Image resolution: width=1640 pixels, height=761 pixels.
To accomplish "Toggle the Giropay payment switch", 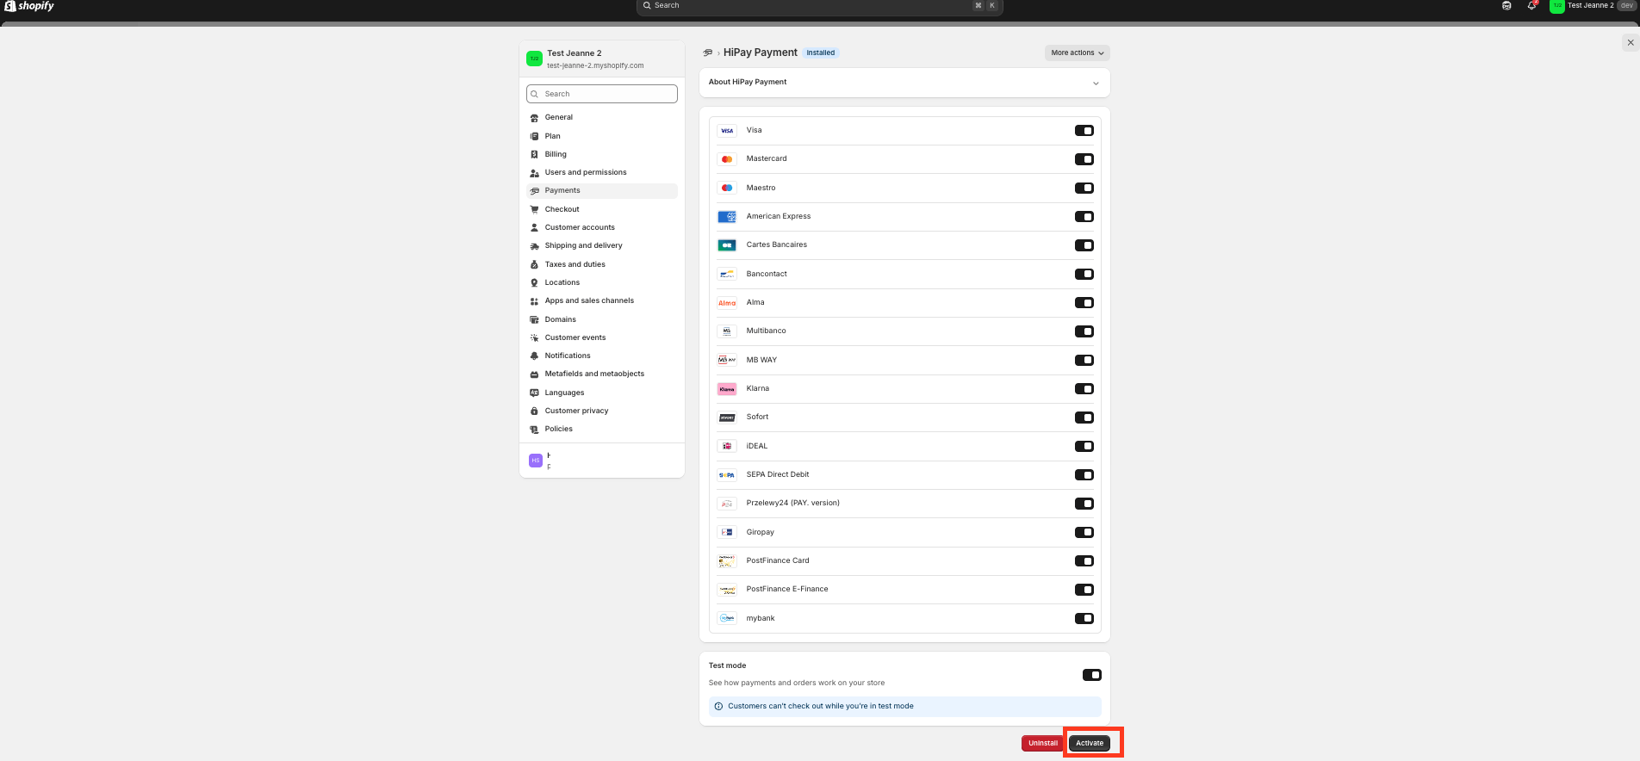I will [1084, 532].
